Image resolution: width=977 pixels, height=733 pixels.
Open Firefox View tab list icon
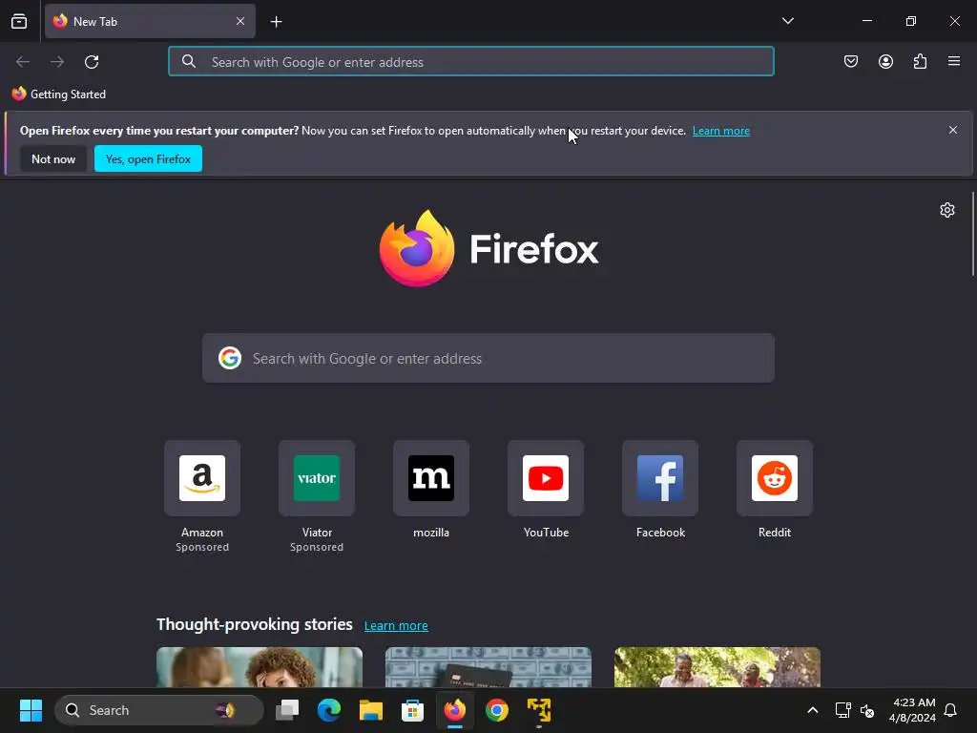(x=19, y=21)
